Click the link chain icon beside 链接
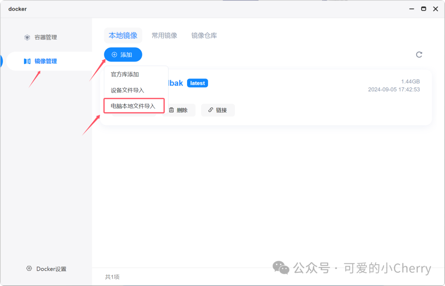This screenshot has height=286, width=445. pos(211,110)
